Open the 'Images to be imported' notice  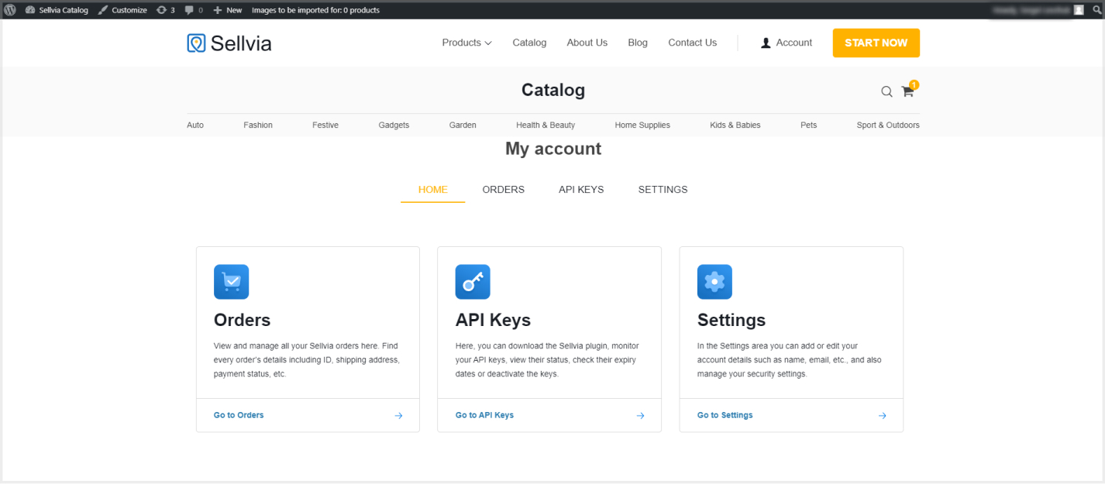coord(315,10)
